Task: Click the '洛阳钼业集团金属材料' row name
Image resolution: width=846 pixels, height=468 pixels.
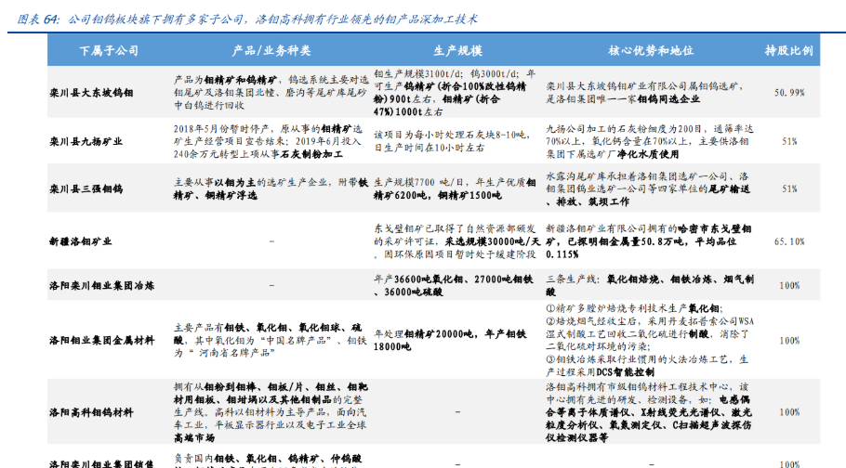Action: click(101, 341)
